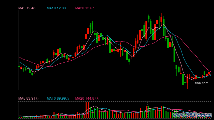Click the price MA20 12.67 label

click(x=85, y=8)
